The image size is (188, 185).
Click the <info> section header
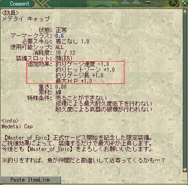[10, 121]
